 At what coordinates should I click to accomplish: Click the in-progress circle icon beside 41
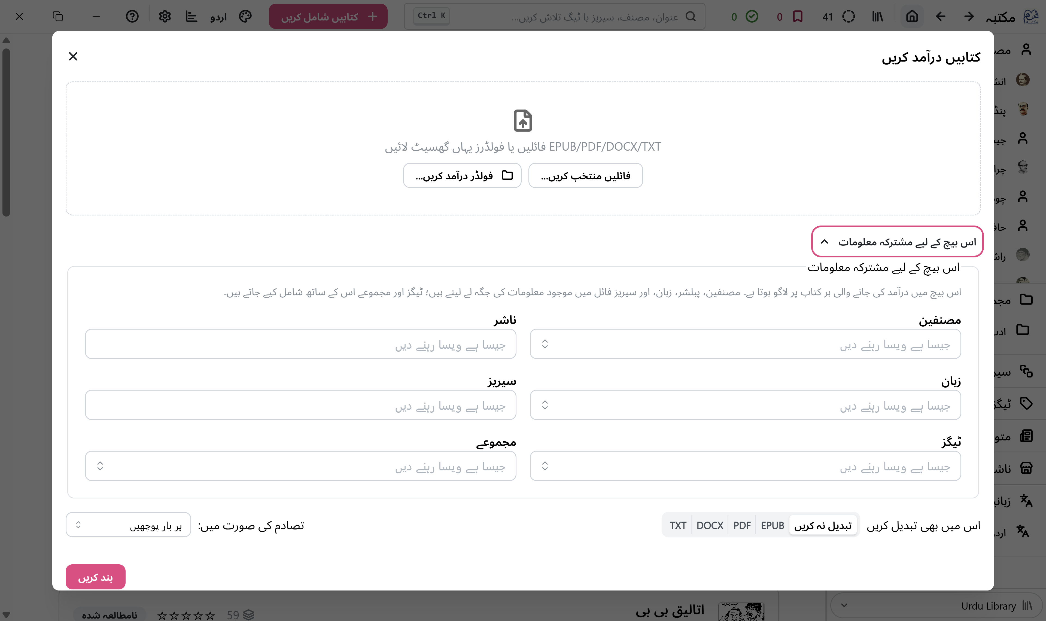pos(849,16)
